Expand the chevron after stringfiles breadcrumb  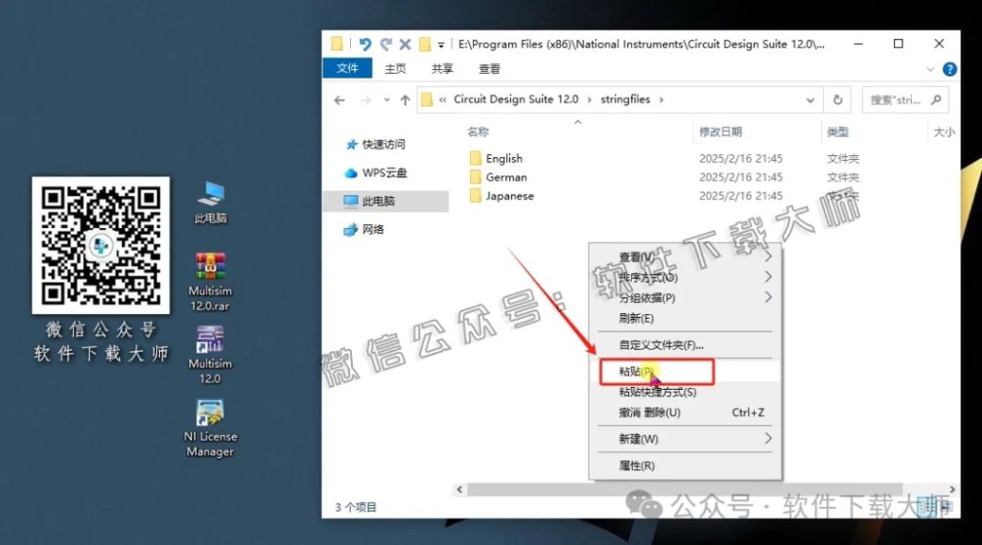point(661,100)
